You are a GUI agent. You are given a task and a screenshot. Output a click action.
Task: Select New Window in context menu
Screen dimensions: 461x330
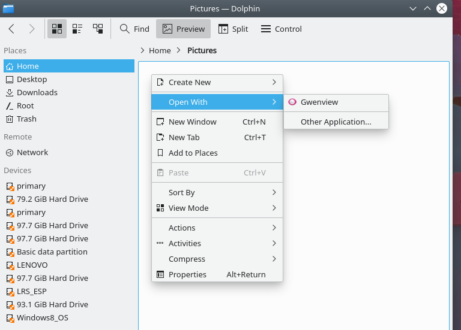[217, 122]
